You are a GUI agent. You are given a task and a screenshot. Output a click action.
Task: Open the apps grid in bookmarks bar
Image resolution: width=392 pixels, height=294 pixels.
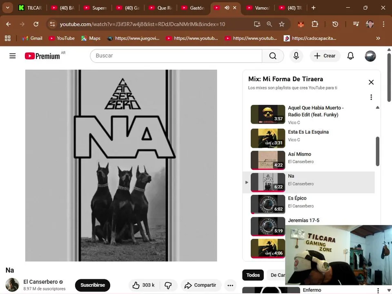point(8,38)
